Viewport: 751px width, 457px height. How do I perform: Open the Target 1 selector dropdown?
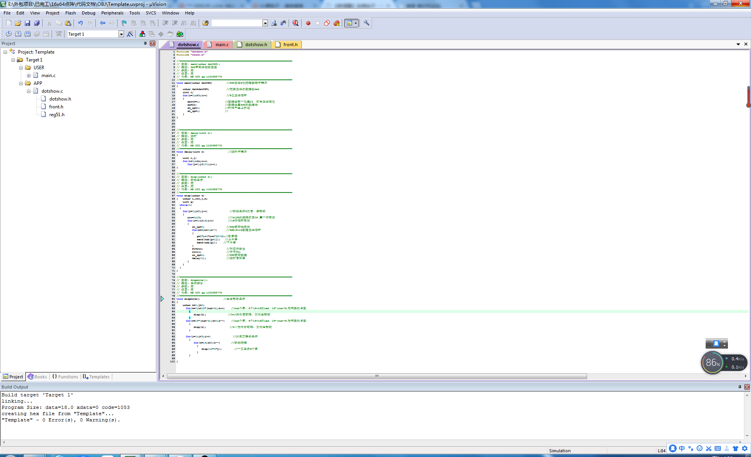coord(121,34)
